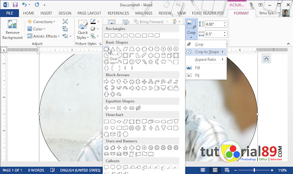Click the proofing check icon in status bar
The width and height of the screenshot is (293, 174).
(x=53, y=170)
